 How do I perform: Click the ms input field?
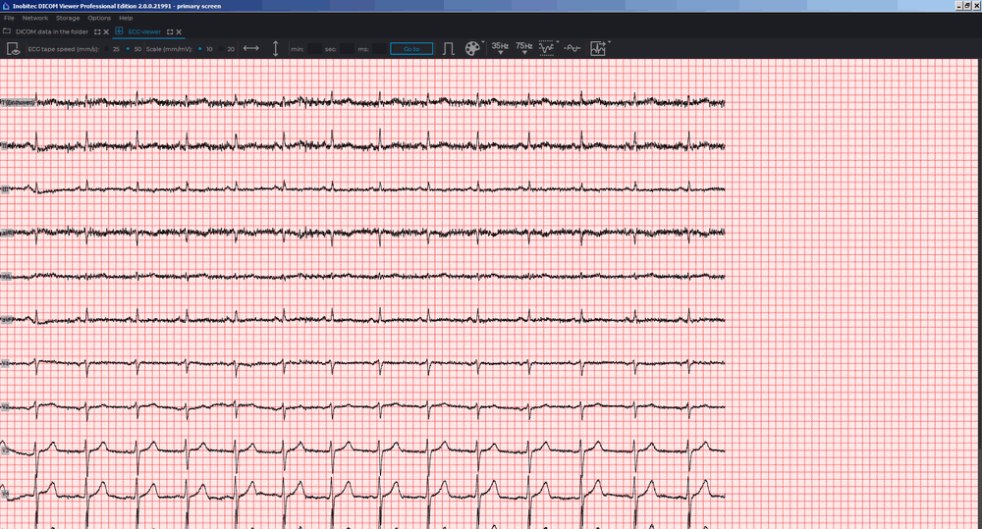click(379, 49)
